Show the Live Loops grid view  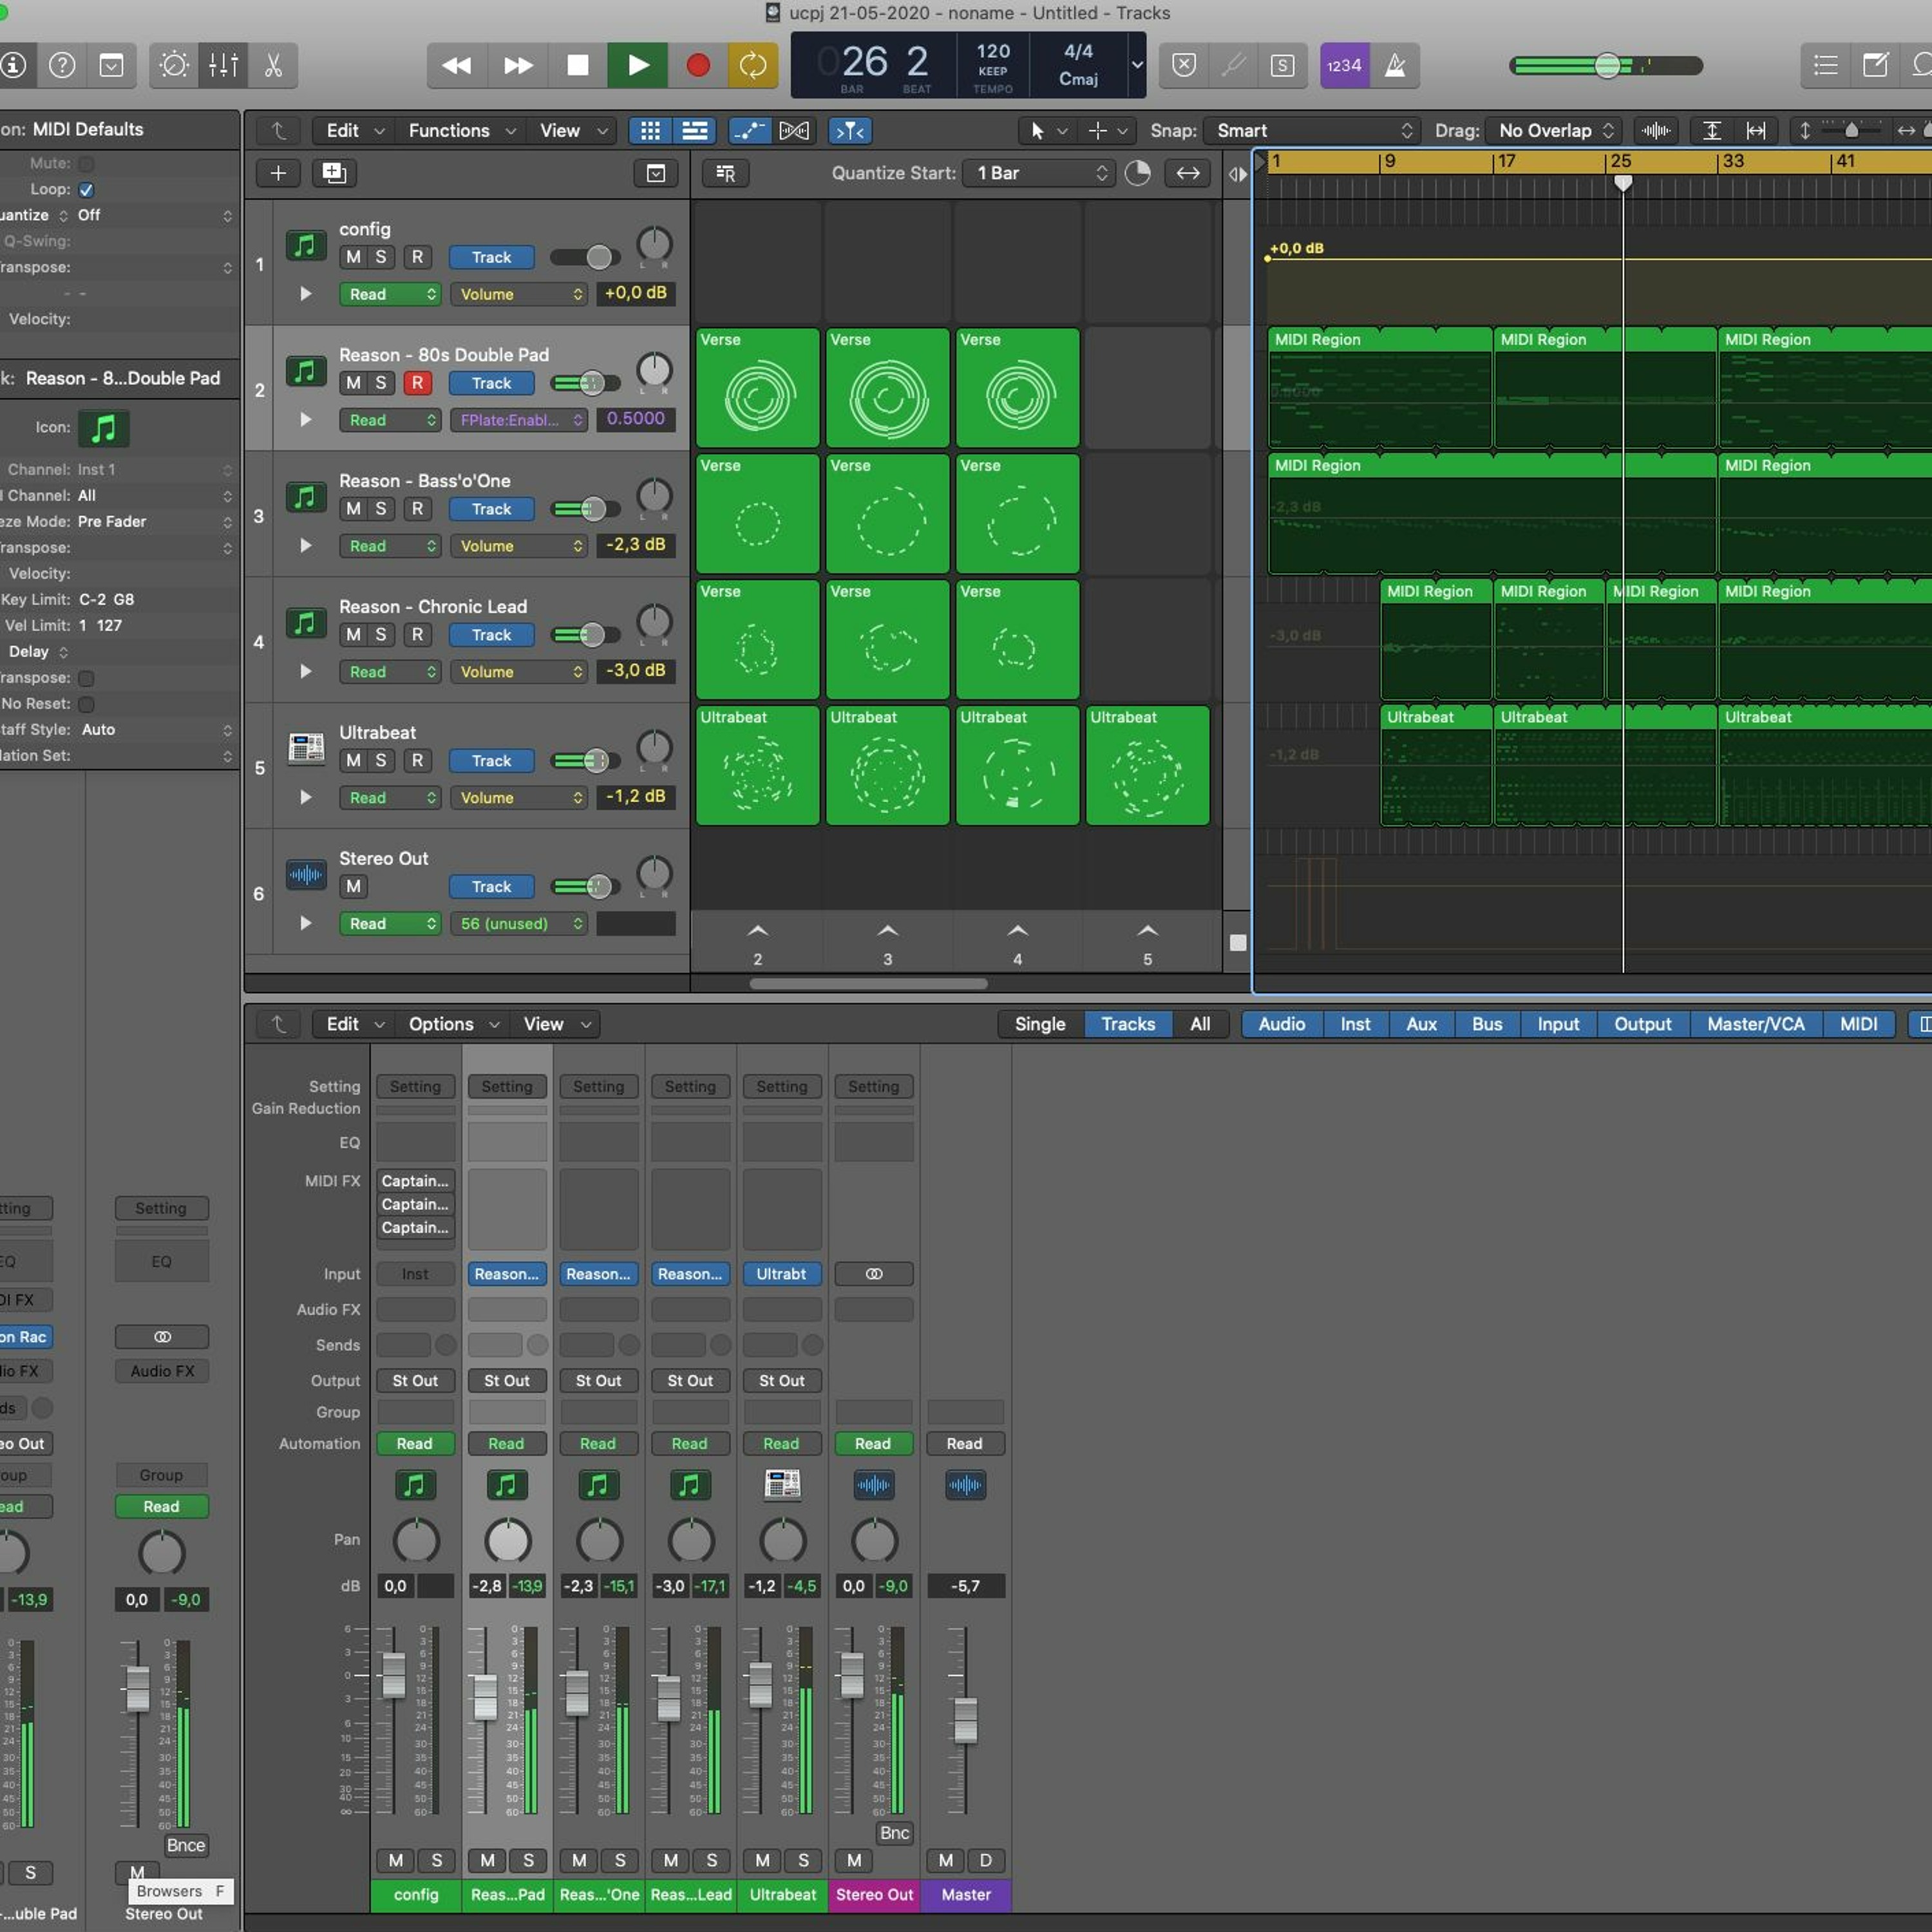coord(650,131)
